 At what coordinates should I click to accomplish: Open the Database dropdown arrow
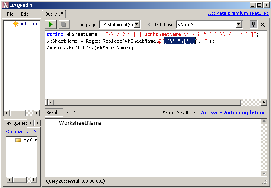(239, 25)
